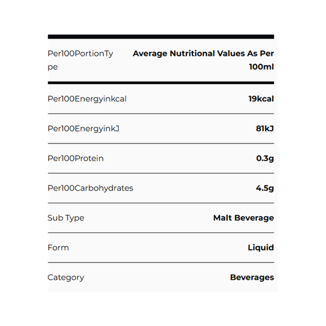Select the Malt Beverage value
The height and width of the screenshot is (326, 326).
coord(243,218)
